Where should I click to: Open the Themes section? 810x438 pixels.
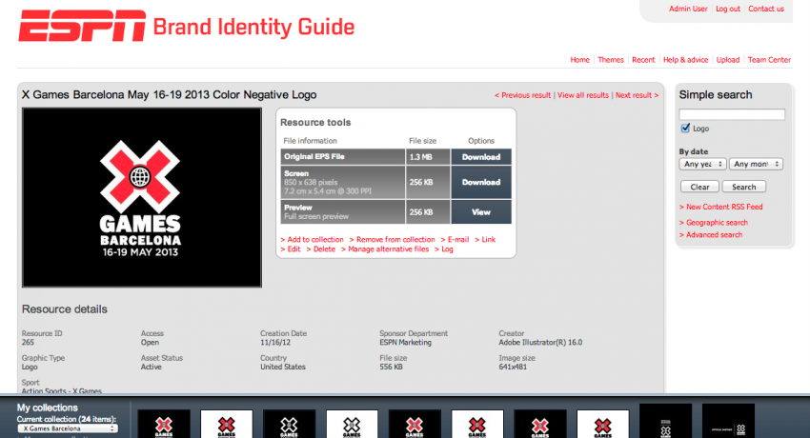611,60
